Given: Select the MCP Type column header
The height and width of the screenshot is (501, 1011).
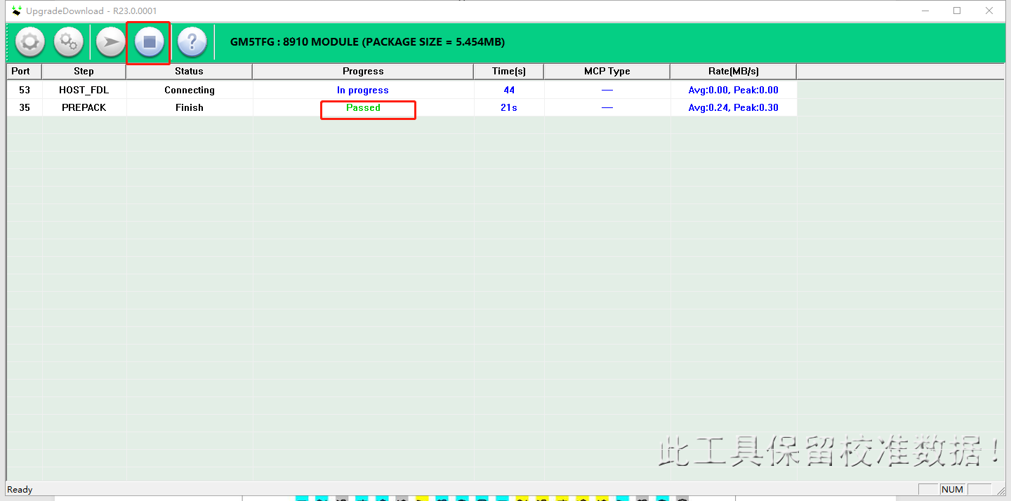Looking at the screenshot, I should pyautogui.click(x=607, y=71).
